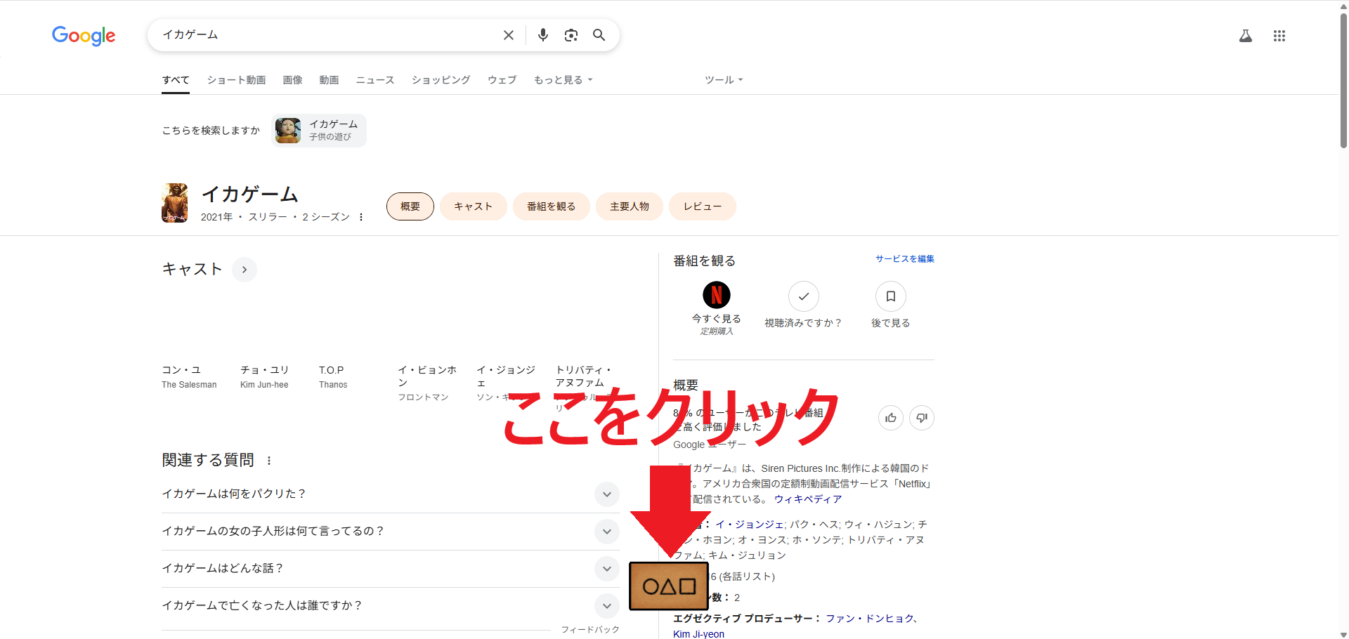Choose the イカゲーム 子供の遊び suggestion
The width and height of the screenshot is (1349, 639).
(x=319, y=131)
